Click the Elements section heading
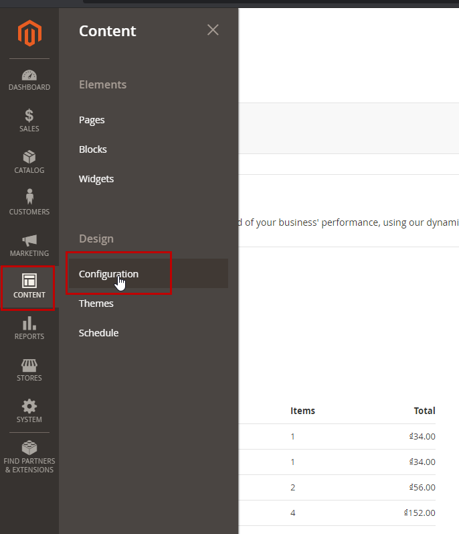Screen dimensions: 459x534 pyautogui.click(x=102, y=84)
